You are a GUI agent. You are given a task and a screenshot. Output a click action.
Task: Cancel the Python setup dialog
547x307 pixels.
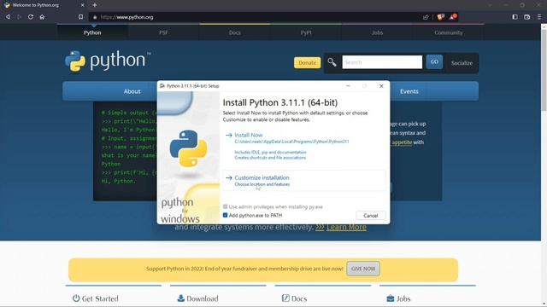pos(370,216)
